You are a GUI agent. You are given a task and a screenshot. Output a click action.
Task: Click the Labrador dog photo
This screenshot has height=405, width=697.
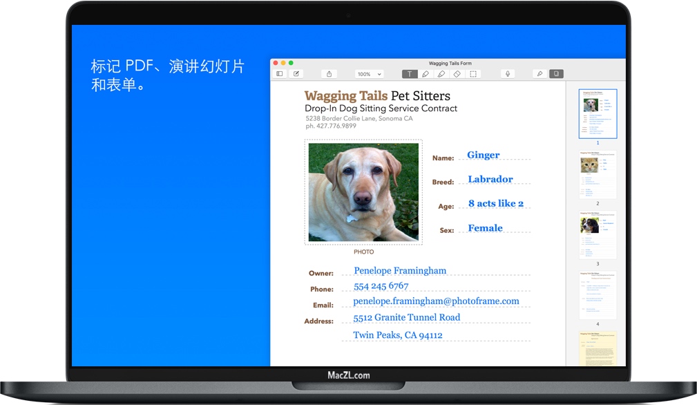pos(363,192)
